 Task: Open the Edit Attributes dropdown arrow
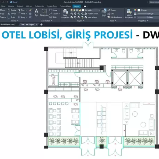click(123, 17)
